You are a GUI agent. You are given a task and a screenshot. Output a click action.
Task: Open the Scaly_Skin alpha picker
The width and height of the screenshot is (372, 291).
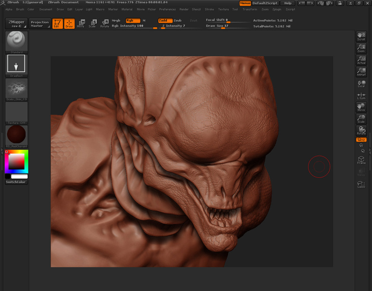[x=16, y=89]
